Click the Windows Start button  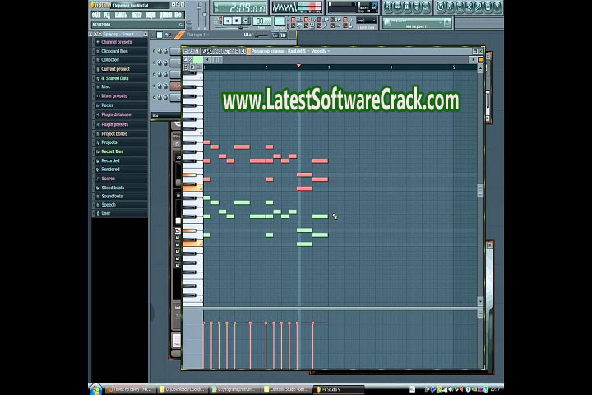(x=96, y=389)
